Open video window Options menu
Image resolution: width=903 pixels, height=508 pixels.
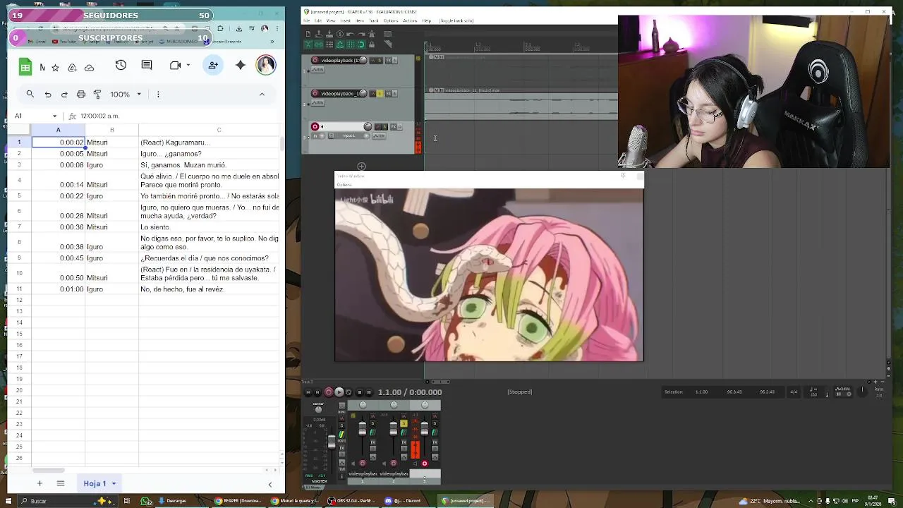pos(344,185)
